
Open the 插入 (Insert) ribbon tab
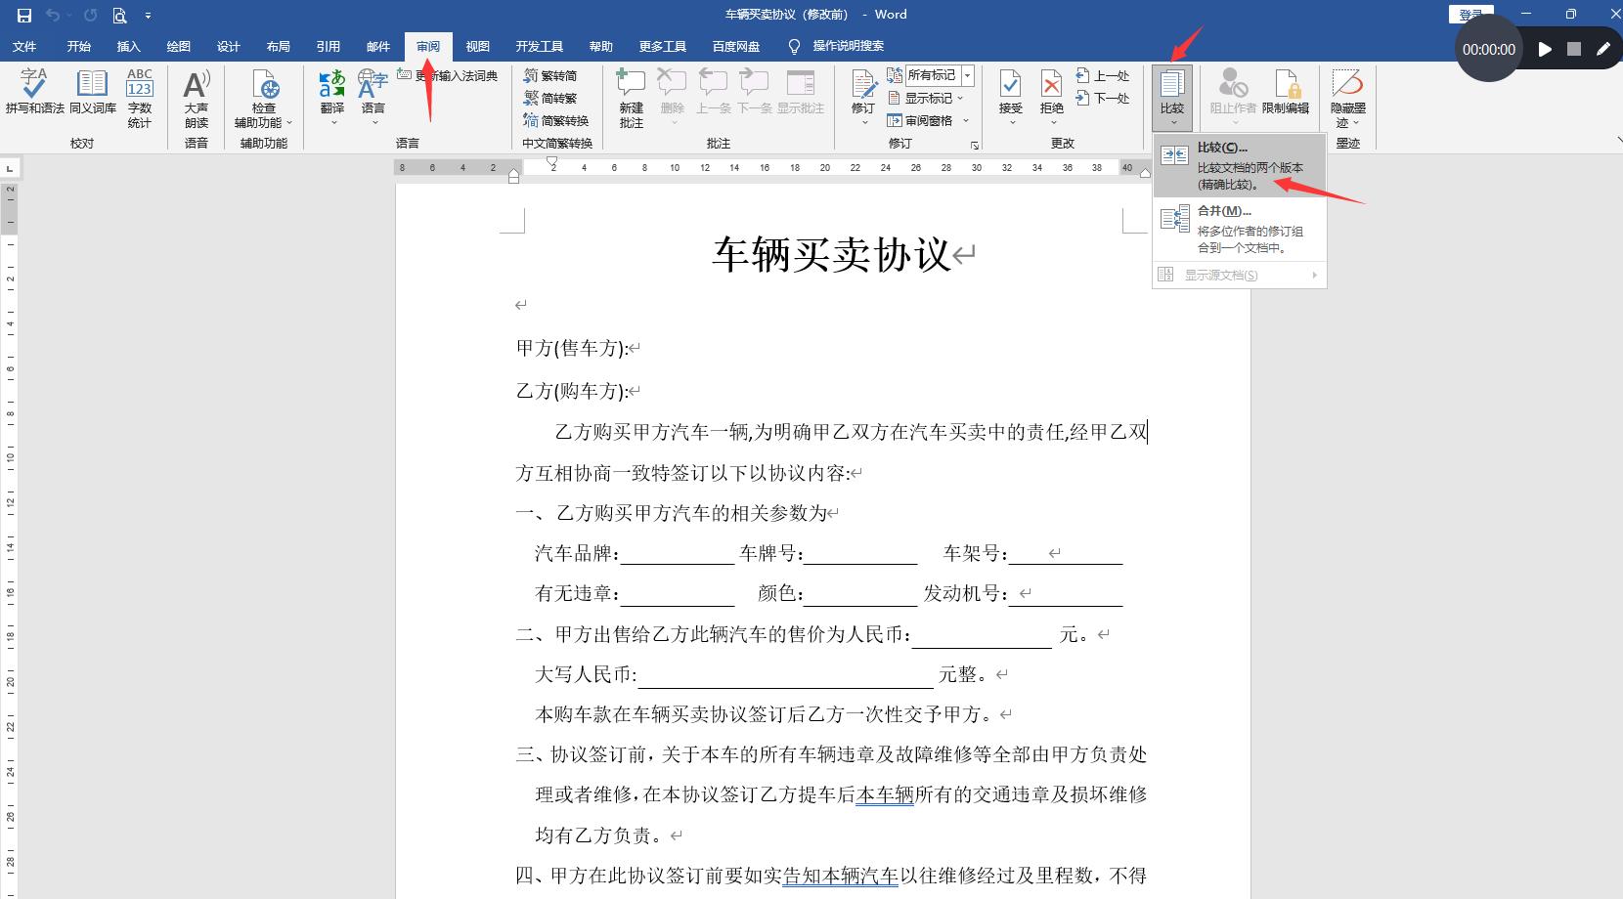128,46
